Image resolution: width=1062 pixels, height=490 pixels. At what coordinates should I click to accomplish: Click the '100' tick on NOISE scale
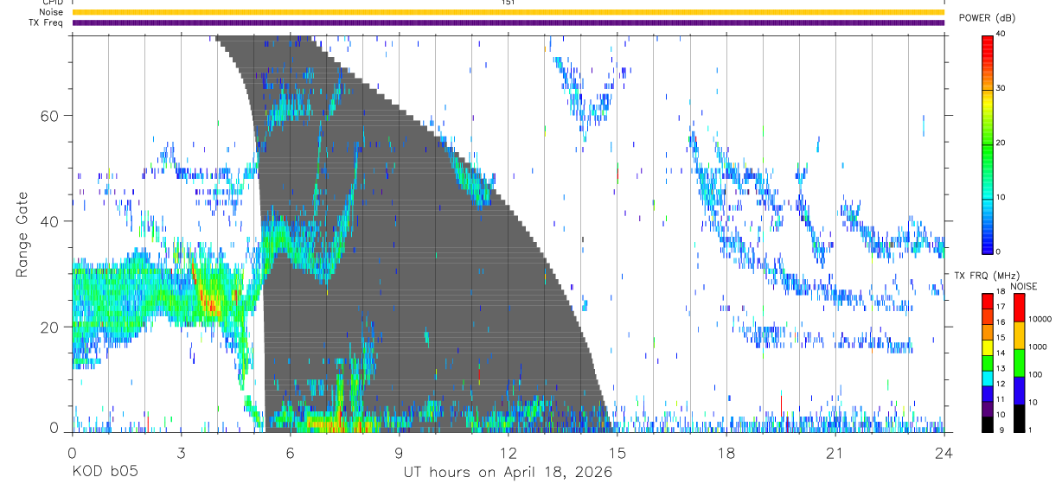tap(1034, 376)
